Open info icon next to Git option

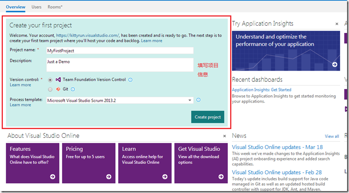[73, 89]
